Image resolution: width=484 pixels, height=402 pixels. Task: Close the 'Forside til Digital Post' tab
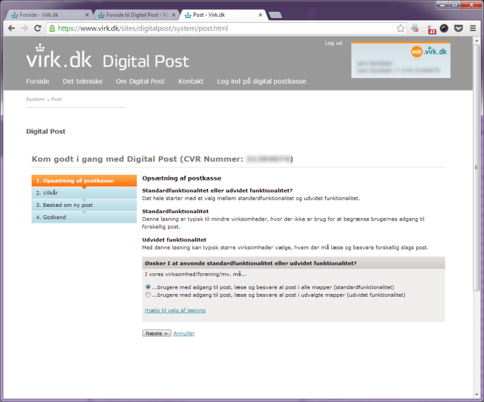click(174, 15)
